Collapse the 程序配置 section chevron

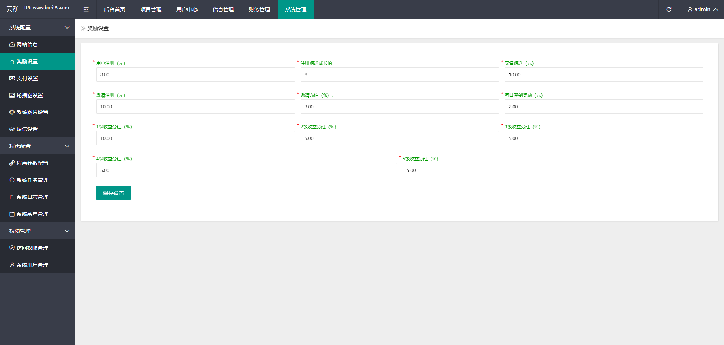coord(67,146)
